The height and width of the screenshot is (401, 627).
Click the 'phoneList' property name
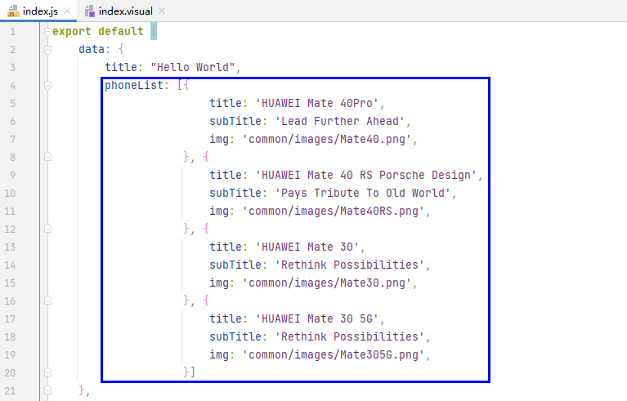(x=134, y=85)
